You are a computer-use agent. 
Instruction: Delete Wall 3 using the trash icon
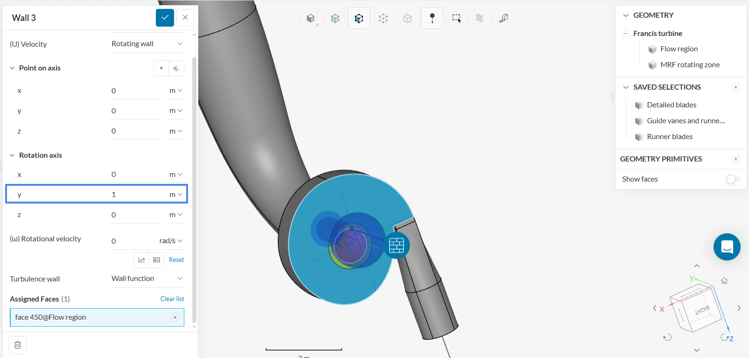click(18, 345)
